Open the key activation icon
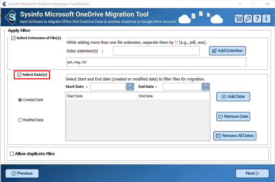Screen dimensions: 275x182 pyautogui.click(x=248, y=19)
